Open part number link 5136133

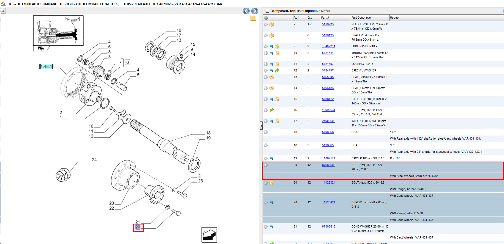point(328,35)
